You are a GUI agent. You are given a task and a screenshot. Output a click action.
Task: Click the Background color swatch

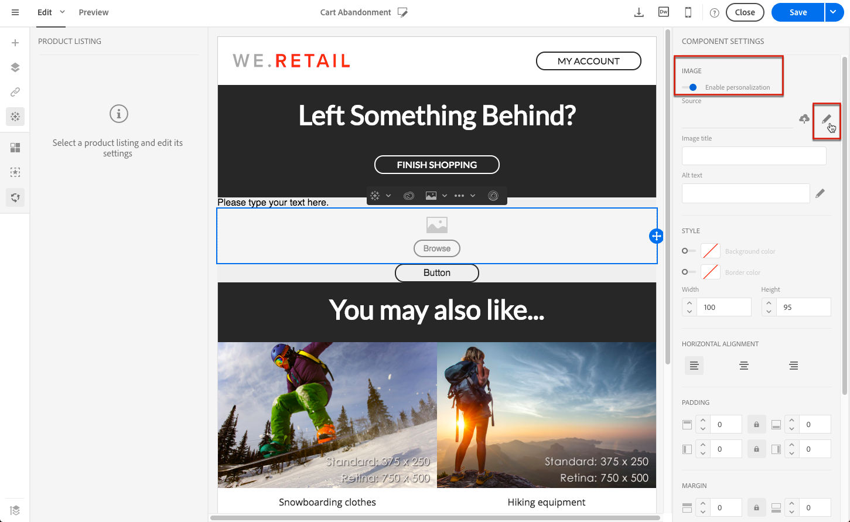pos(711,251)
